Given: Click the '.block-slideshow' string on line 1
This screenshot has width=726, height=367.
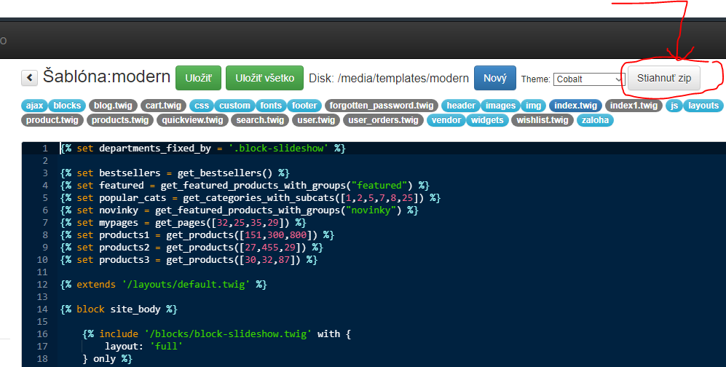Looking at the screenshot, I should 278,148.
